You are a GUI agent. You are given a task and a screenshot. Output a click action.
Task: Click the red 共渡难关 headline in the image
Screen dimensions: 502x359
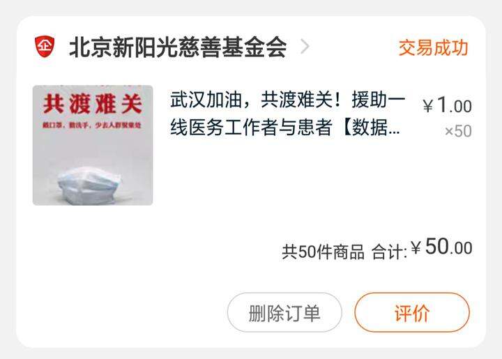point(93,104)
